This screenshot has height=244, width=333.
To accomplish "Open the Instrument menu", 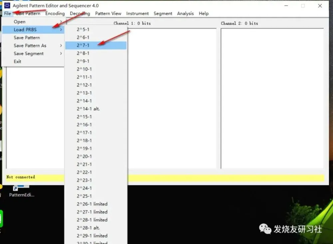I will 138,13.
